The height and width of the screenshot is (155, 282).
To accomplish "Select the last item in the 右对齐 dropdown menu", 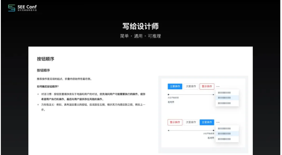I will [x=227, y=139].
